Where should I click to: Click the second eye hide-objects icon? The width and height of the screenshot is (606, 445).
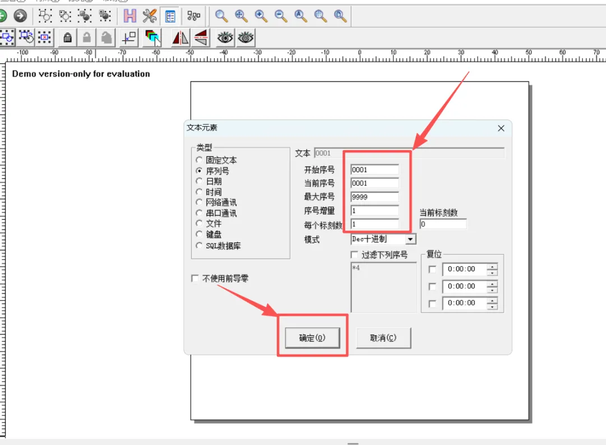point(246,38)
